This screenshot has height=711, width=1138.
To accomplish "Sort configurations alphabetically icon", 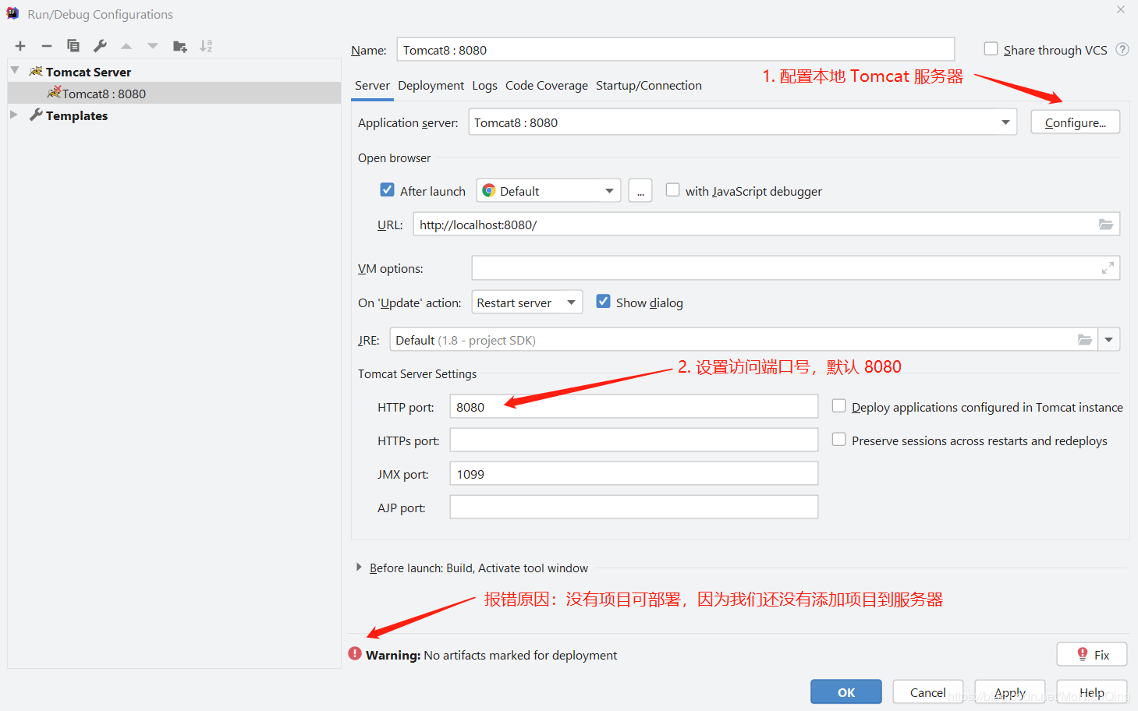I will click(x=206, y=46).
